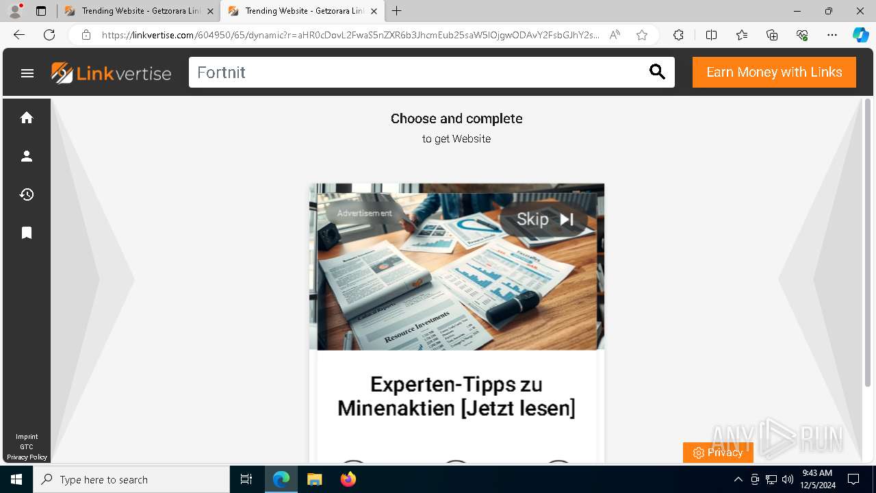Open the bookmarks sidebar icon
This screenshot has height=493, width=876.
(x=27, y=233)
